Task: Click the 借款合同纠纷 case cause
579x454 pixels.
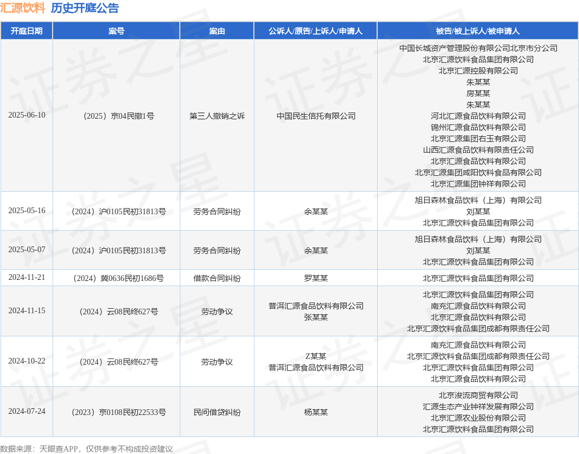Action: [217, 278]
